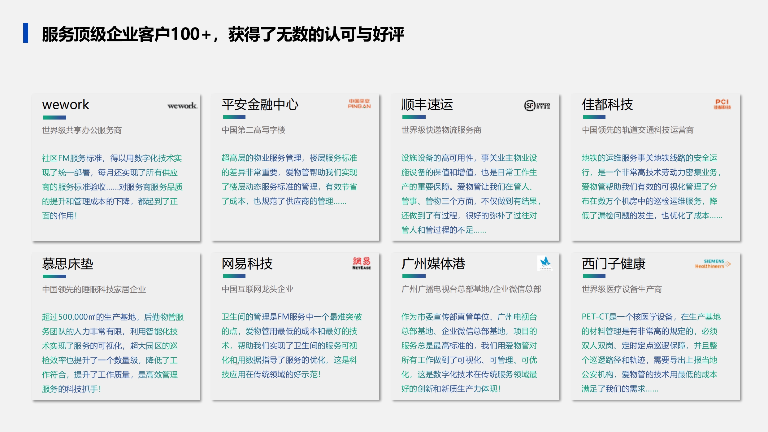Click testimonial starting 设施设备的高可用性
This screenshot has width=768, height=432.
pos(471,194)
